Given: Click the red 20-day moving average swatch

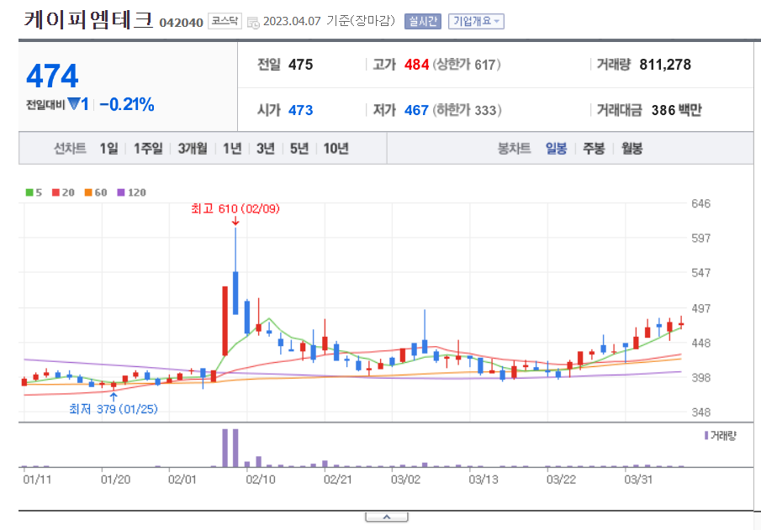Looking at the screenshot, I should click(55, 192).
